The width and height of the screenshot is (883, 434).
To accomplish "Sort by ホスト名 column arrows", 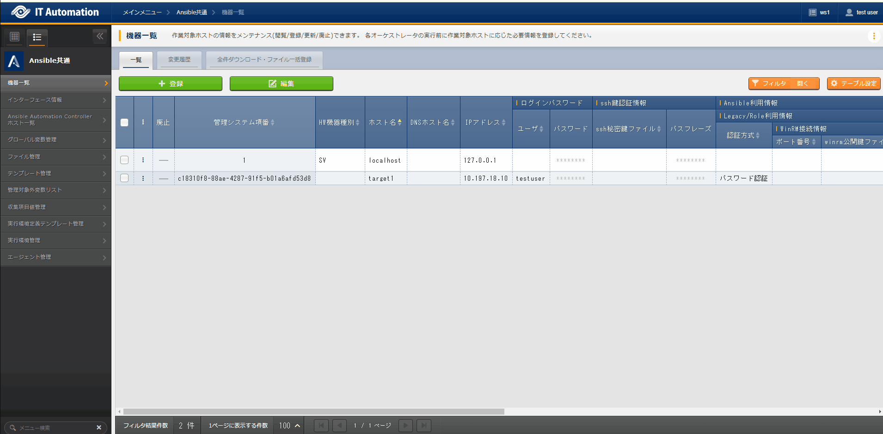I will [x=399, y=122].
